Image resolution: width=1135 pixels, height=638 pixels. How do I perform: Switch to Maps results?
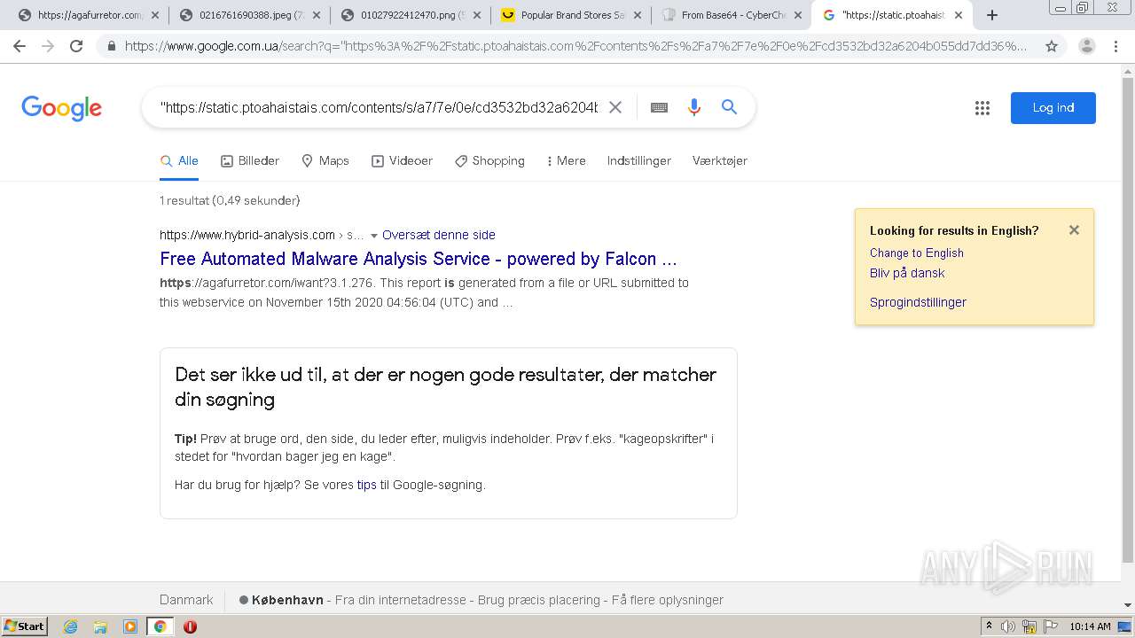tap(325, 160)
